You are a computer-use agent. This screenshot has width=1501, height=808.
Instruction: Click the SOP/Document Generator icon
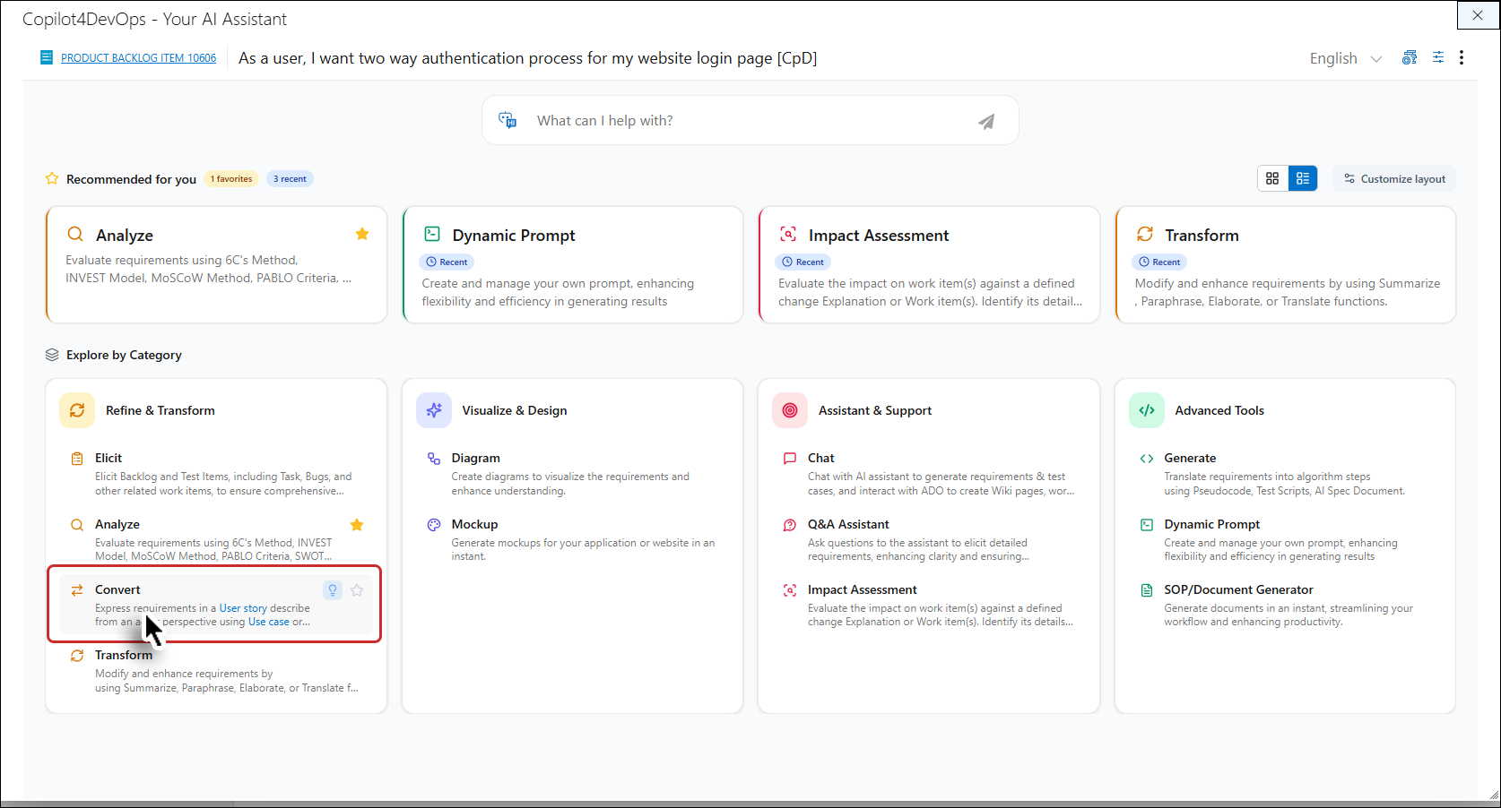pos(1146,590)
